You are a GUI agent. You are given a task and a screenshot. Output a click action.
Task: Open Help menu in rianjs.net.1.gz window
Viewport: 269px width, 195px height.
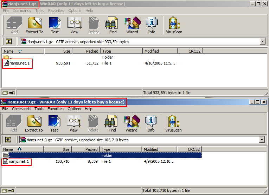(x=89, y=11)
